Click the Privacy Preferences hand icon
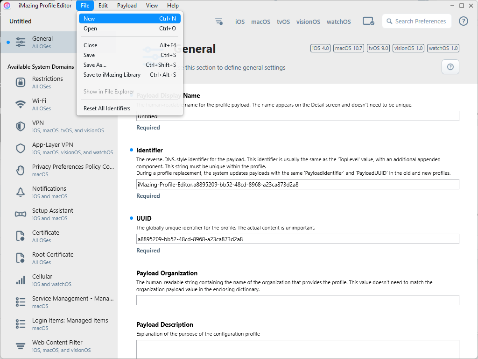The image size is (478, 359). (x=21, y=170)
